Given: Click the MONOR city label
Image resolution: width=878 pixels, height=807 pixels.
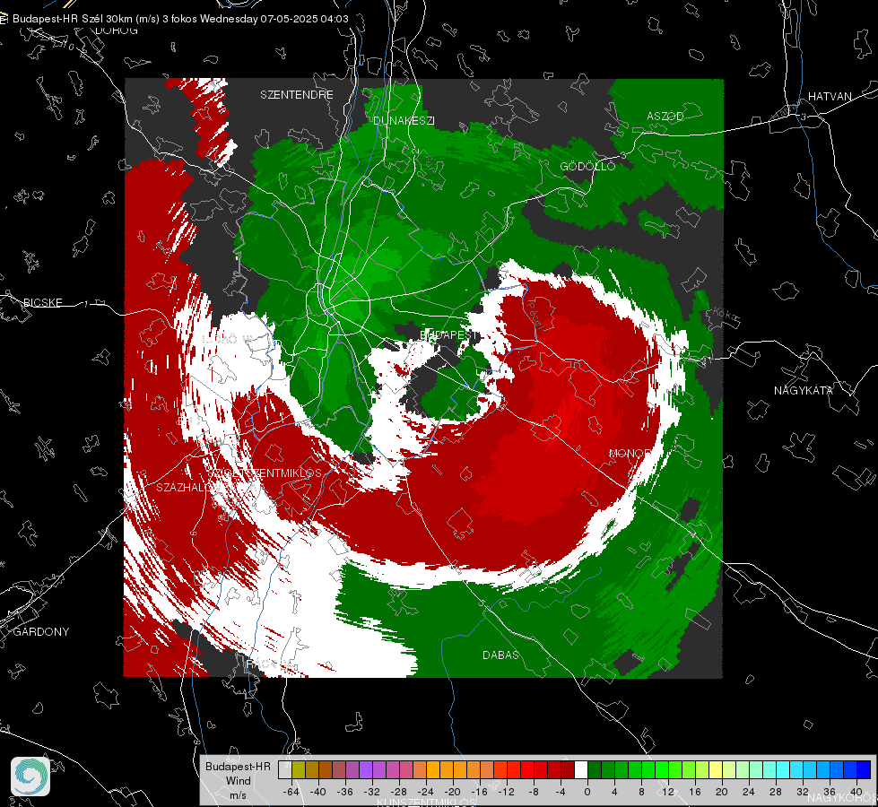Looking at the screenshot, I should click(630, 453).
